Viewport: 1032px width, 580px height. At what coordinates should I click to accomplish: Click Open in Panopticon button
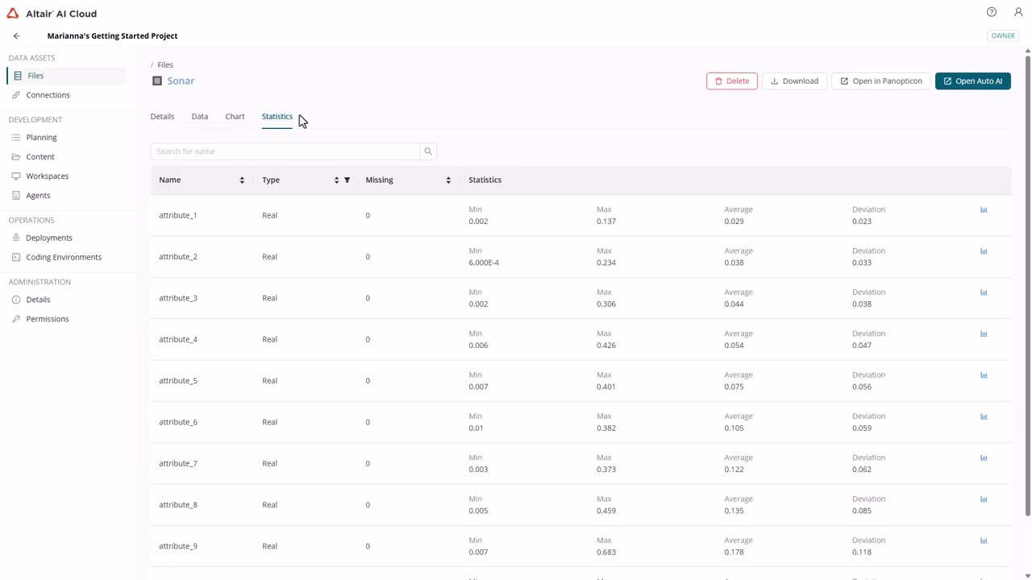(880, 81)
